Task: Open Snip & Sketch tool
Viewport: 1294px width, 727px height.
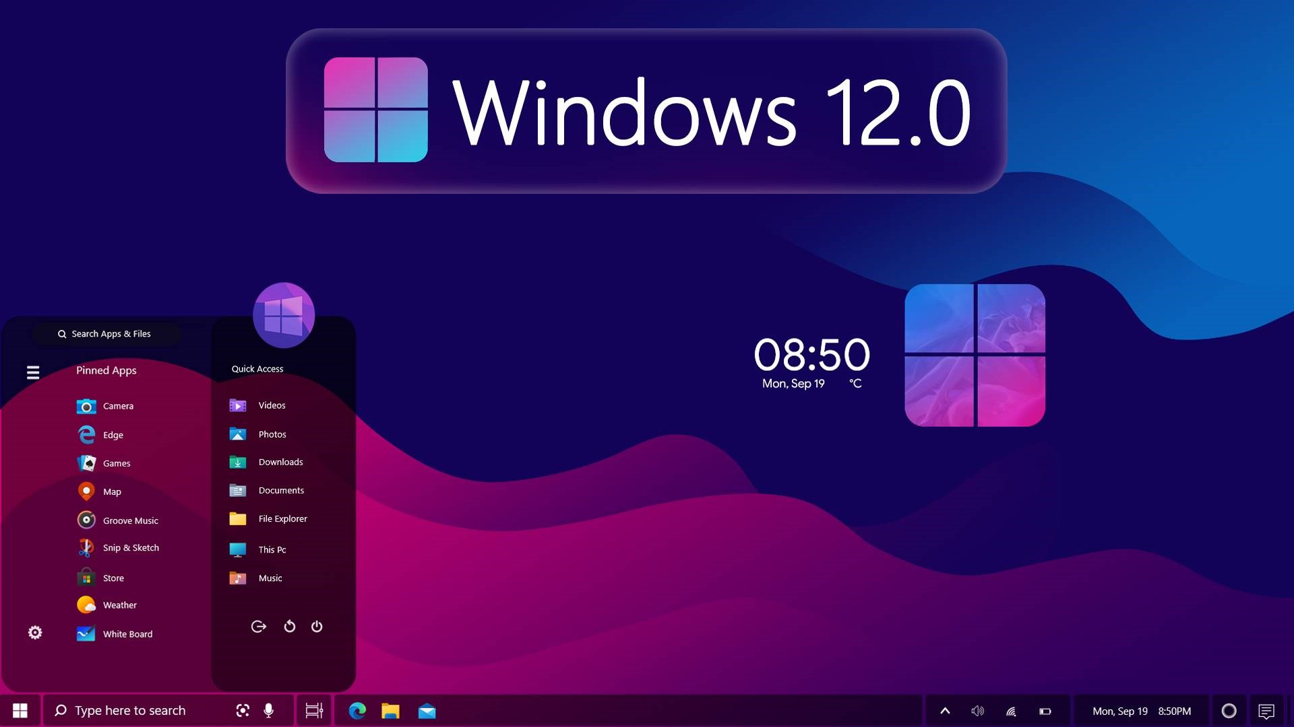Action: coord(131,548)
